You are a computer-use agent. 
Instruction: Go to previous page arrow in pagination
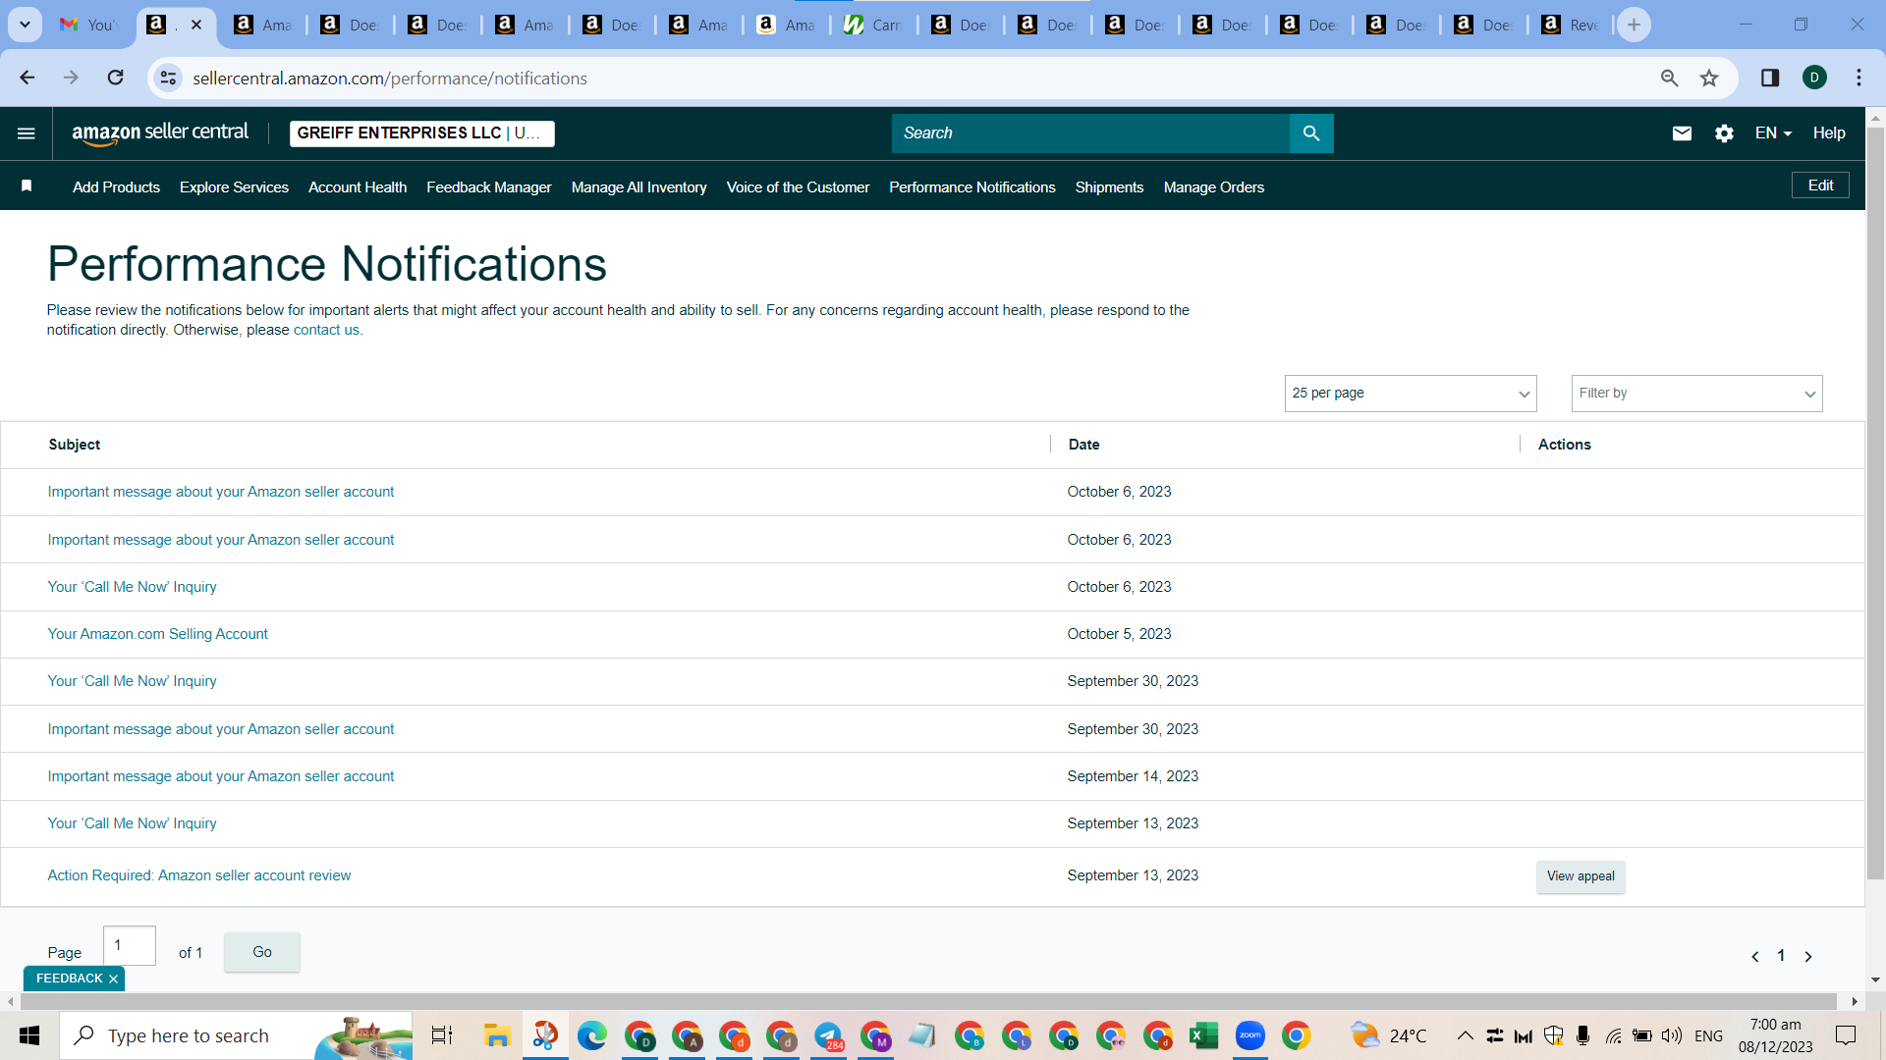tap(1754, 956)
